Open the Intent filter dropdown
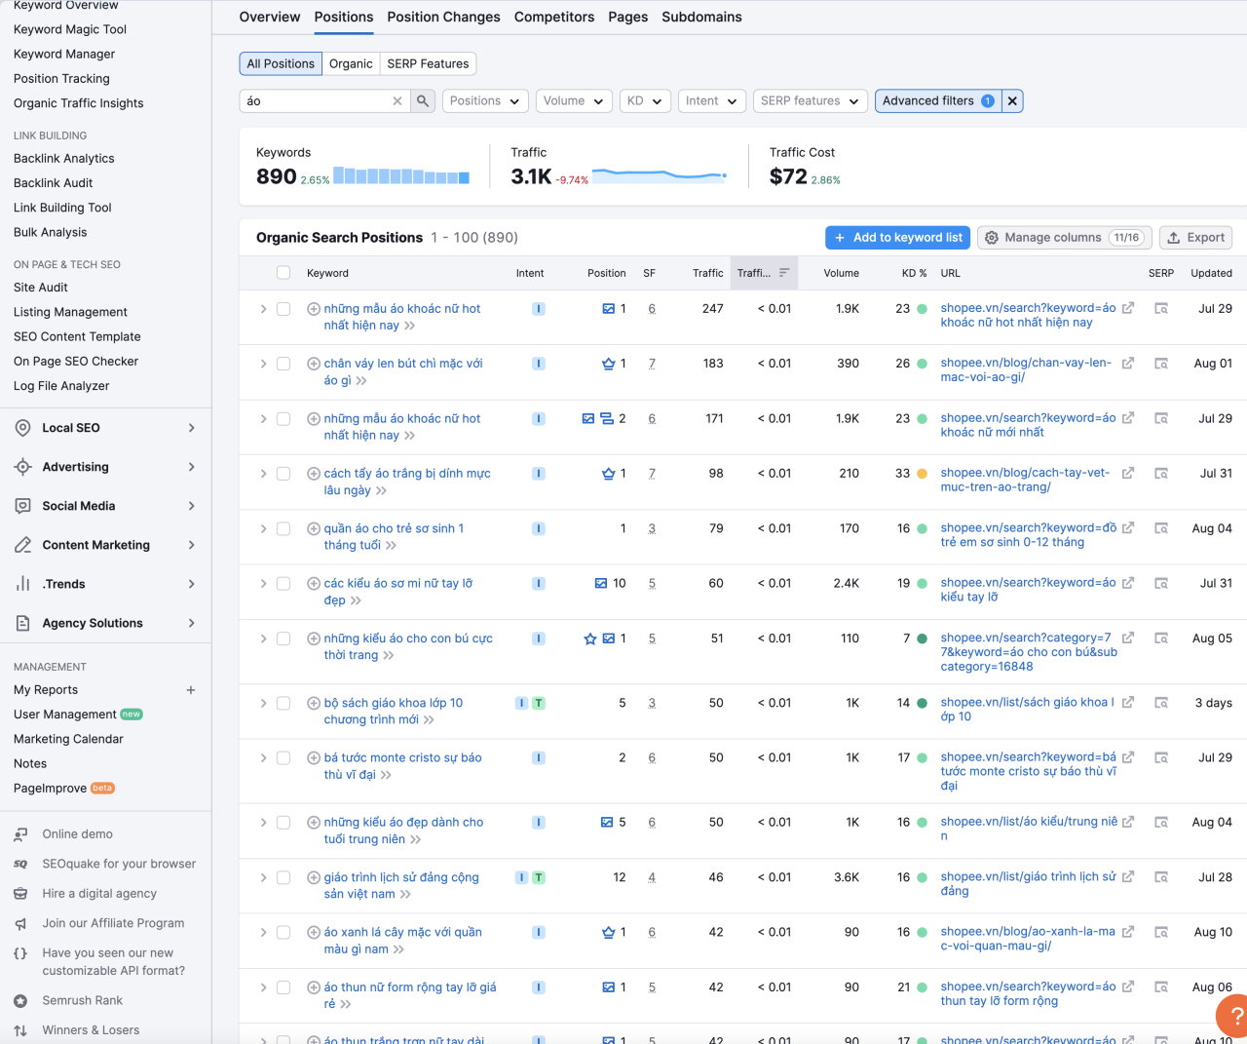Image resolution: width=1247 pixels, height=1044 pixels. pos(711,101)
